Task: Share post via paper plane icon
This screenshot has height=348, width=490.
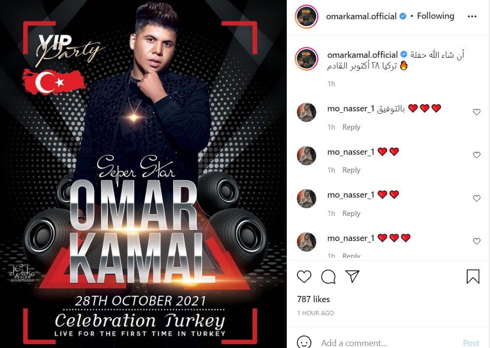Action: 352,276
